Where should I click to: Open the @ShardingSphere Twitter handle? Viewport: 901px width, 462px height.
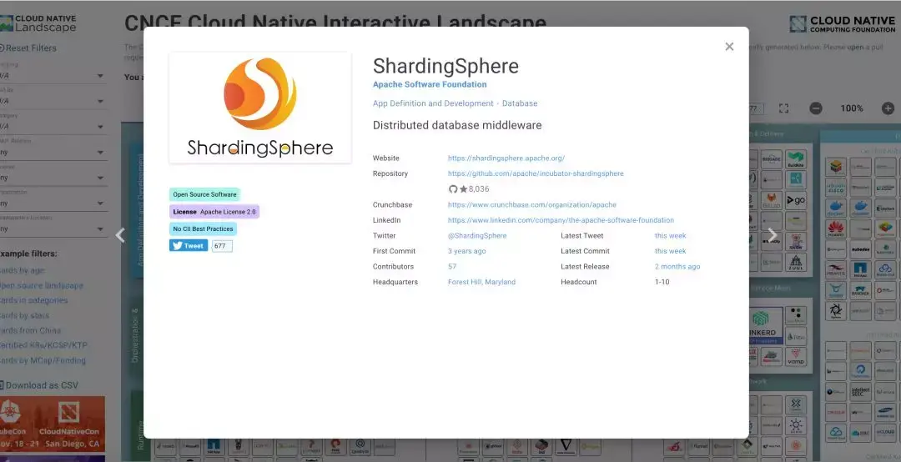point(477,236)
